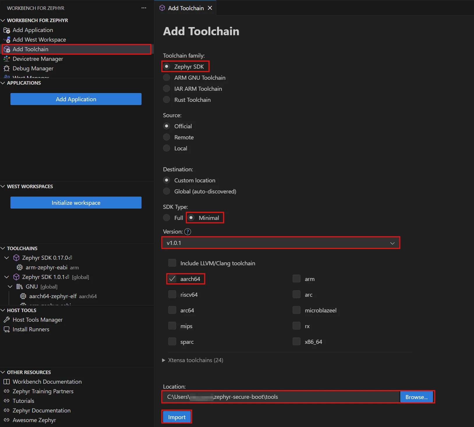The image size is (474, 427).
Task: Check the x86_64 toolchain checkbox
Action: (297, 342)
